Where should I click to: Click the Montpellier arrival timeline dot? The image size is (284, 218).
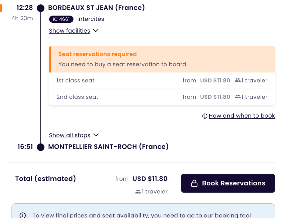pos(41,147)
